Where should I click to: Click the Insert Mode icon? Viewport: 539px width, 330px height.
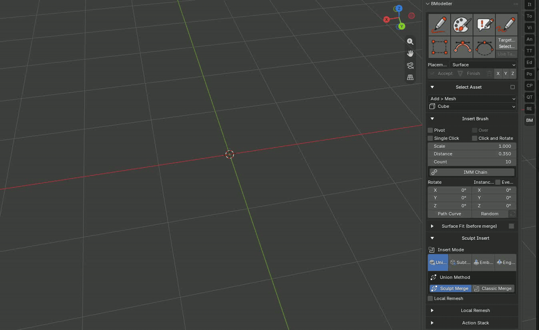432,250
